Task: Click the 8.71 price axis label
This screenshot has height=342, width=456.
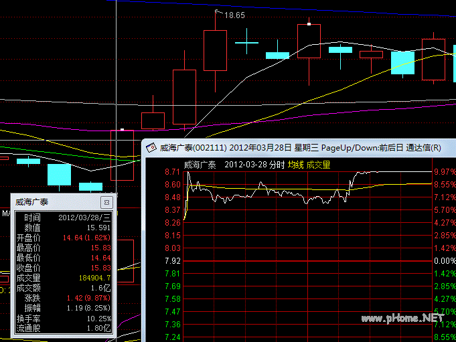Action: tap(173, 172)
